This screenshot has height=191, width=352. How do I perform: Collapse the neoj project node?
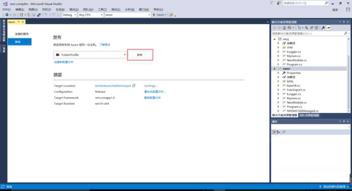pyautogui.click(x=275, y=39)
